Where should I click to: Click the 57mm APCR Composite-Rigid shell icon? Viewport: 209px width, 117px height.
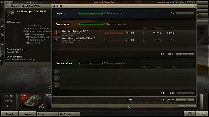57,40
